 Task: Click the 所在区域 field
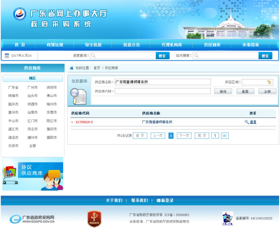pyautogui.click(x=257, y=82)
